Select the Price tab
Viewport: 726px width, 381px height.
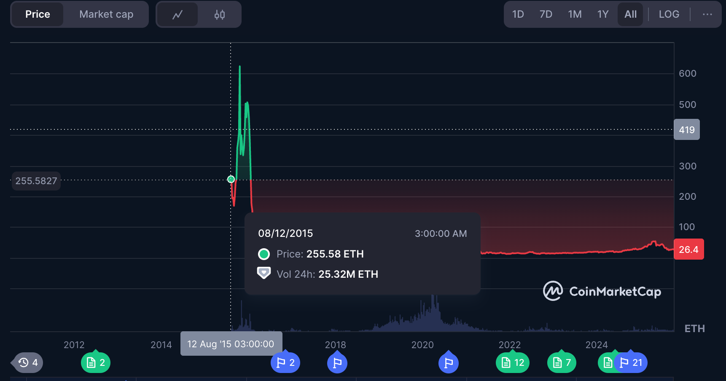tap(38, 14)
